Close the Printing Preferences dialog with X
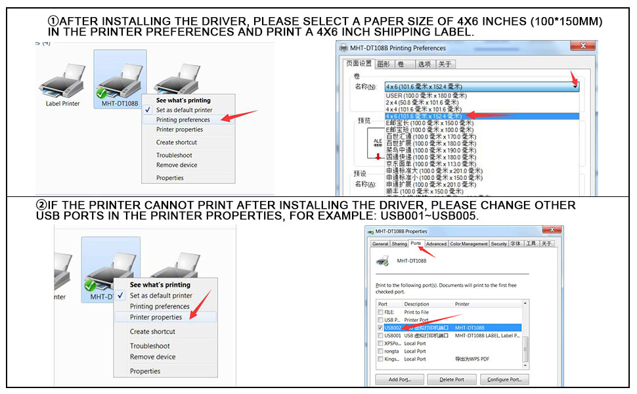This screenshot has height=394, width=637. click(582, 47)
